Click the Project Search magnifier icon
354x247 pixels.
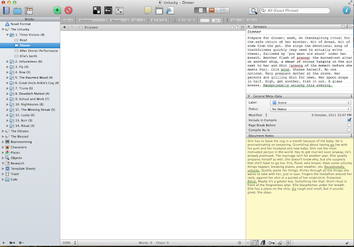click(x=253, y=11)
